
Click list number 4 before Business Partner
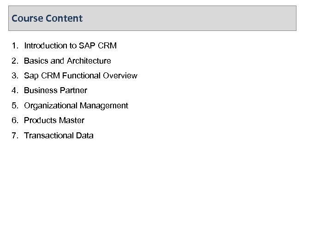pos(15,90)
